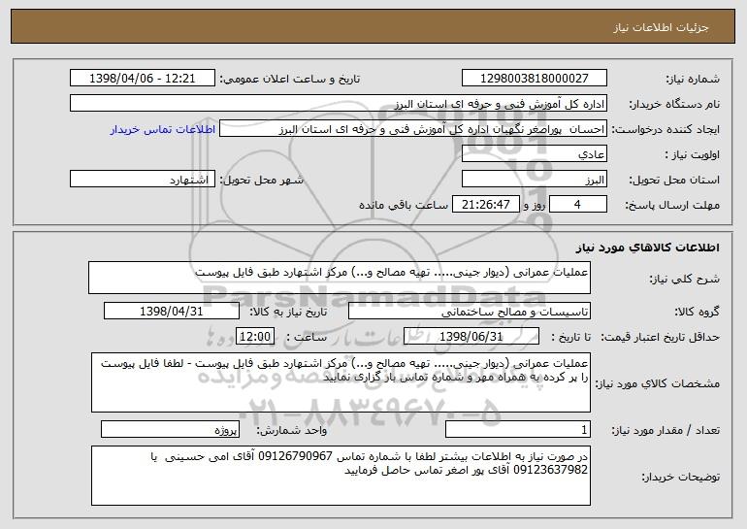Viewport: 747px width, 529px height.
Task: Click the label ایجاد کننده درخواست
Action: tap(666, 129)
